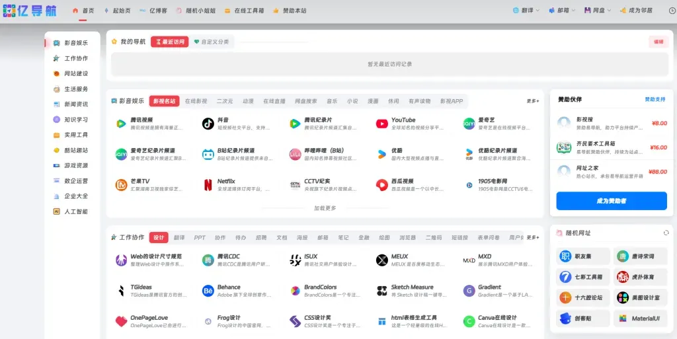Open the YouTube red play icon

click(381, 124)
